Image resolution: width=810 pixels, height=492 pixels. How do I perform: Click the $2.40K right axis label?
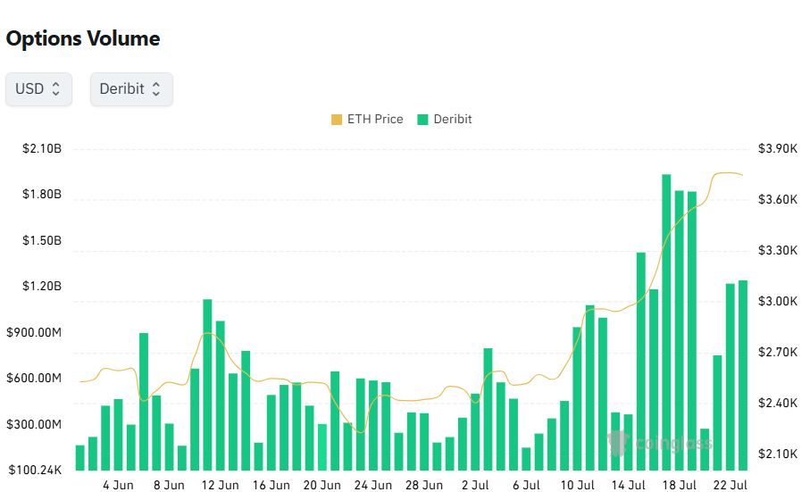(778, 403)
